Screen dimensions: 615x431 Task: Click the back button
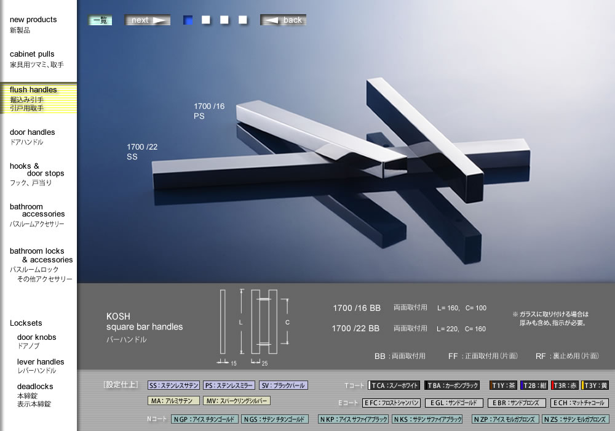tap(283, 20)
